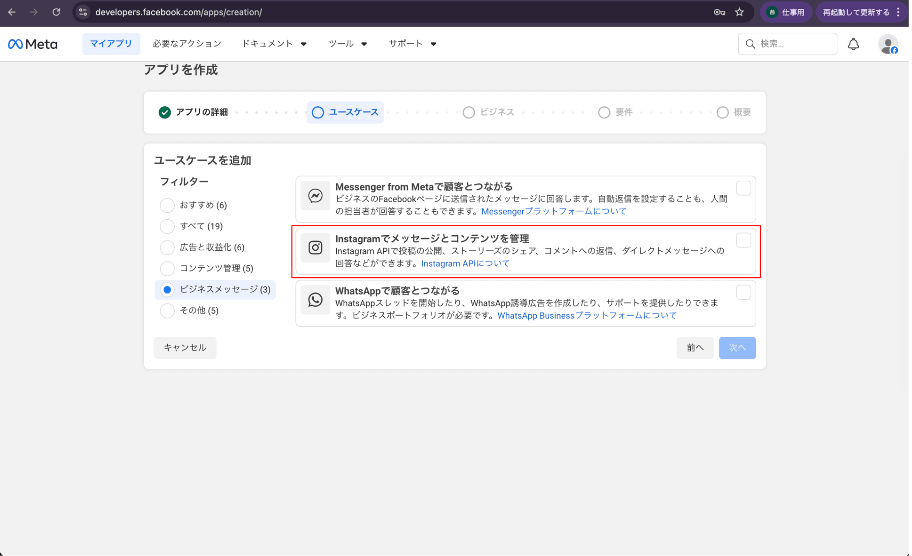
Task: Click the Messenger use case icon
Action: pos(316,196)
